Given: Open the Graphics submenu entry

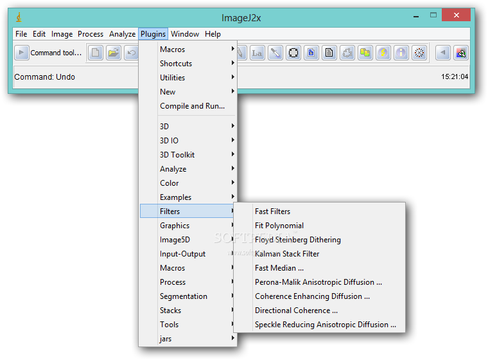Looking at the screenshot, I should pyautogui.click(x=188, y=226).
